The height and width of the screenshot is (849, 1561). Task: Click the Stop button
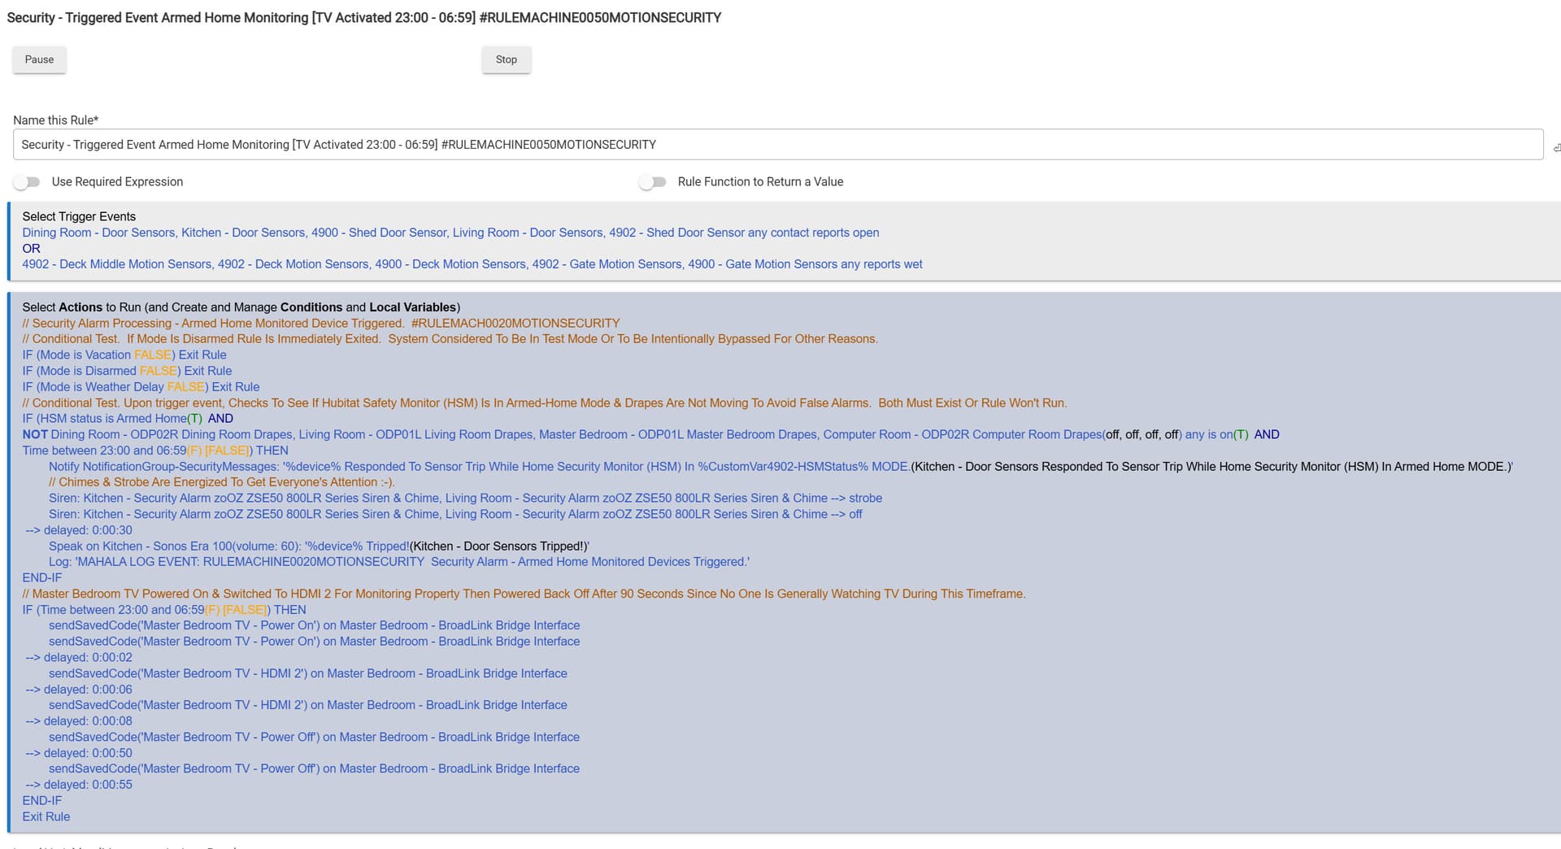(x=506, y=59)
